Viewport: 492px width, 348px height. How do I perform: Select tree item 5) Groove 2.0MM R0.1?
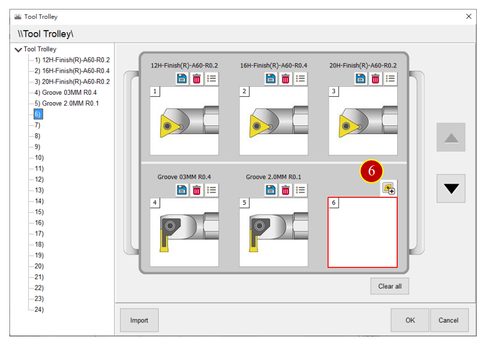[x=66, y=104]
